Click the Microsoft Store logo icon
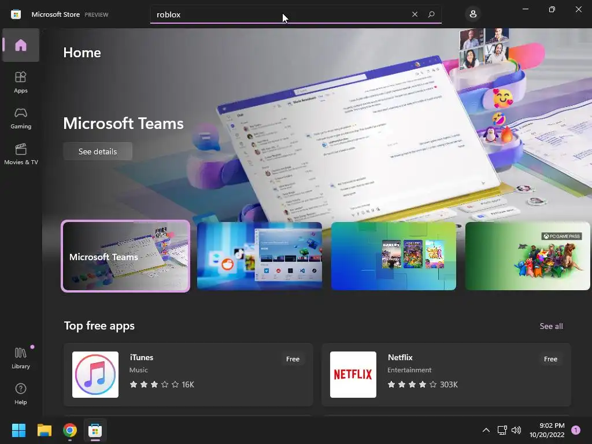This screenshot has height=444, width=592. tap(16, 14)
